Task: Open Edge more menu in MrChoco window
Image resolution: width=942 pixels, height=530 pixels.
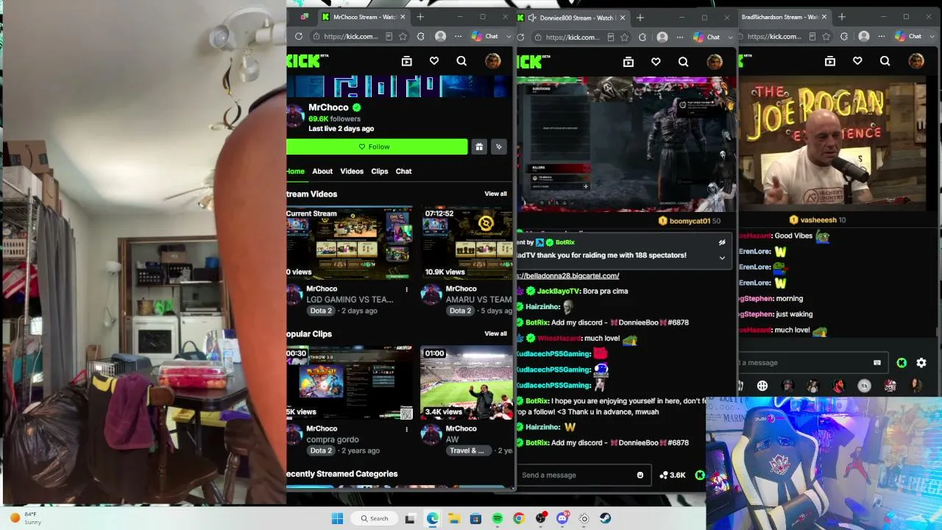Action: coord(458,36)
